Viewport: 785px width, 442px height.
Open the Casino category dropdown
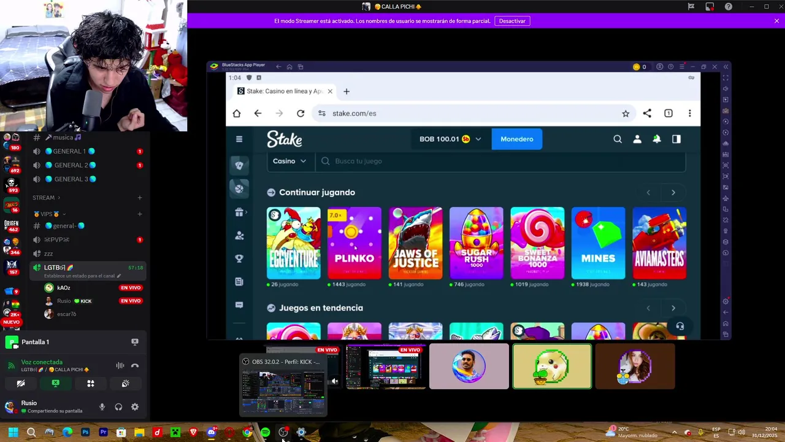tap(289, 161)
